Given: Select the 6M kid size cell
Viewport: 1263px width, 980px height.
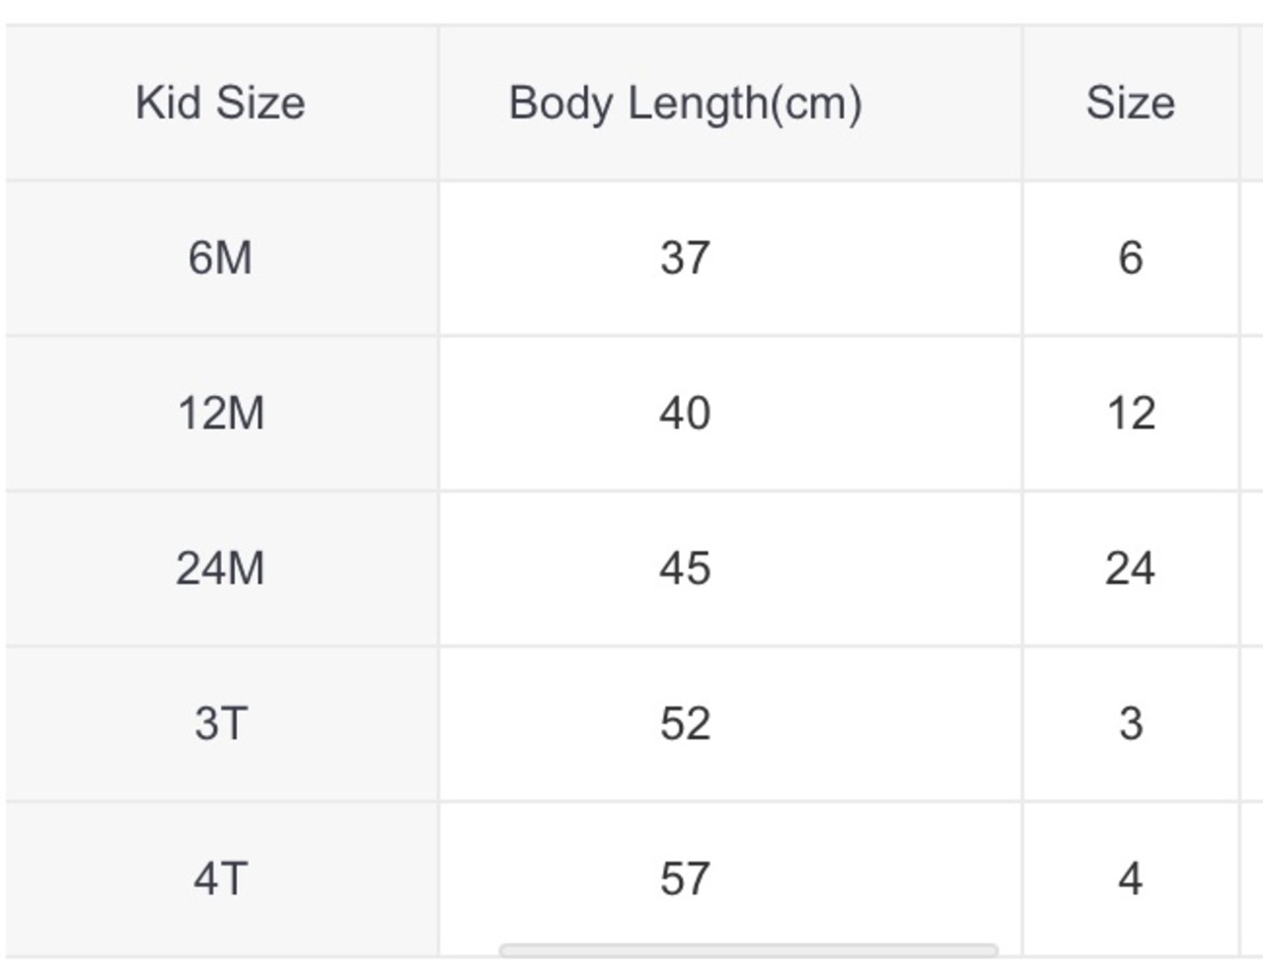Looking at the screenshot, I should [x=220, y=259].
